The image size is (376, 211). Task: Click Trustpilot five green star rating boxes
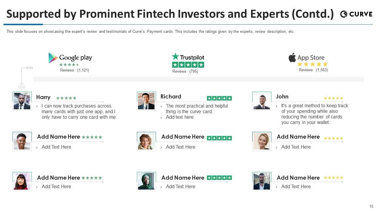[188, 65]
